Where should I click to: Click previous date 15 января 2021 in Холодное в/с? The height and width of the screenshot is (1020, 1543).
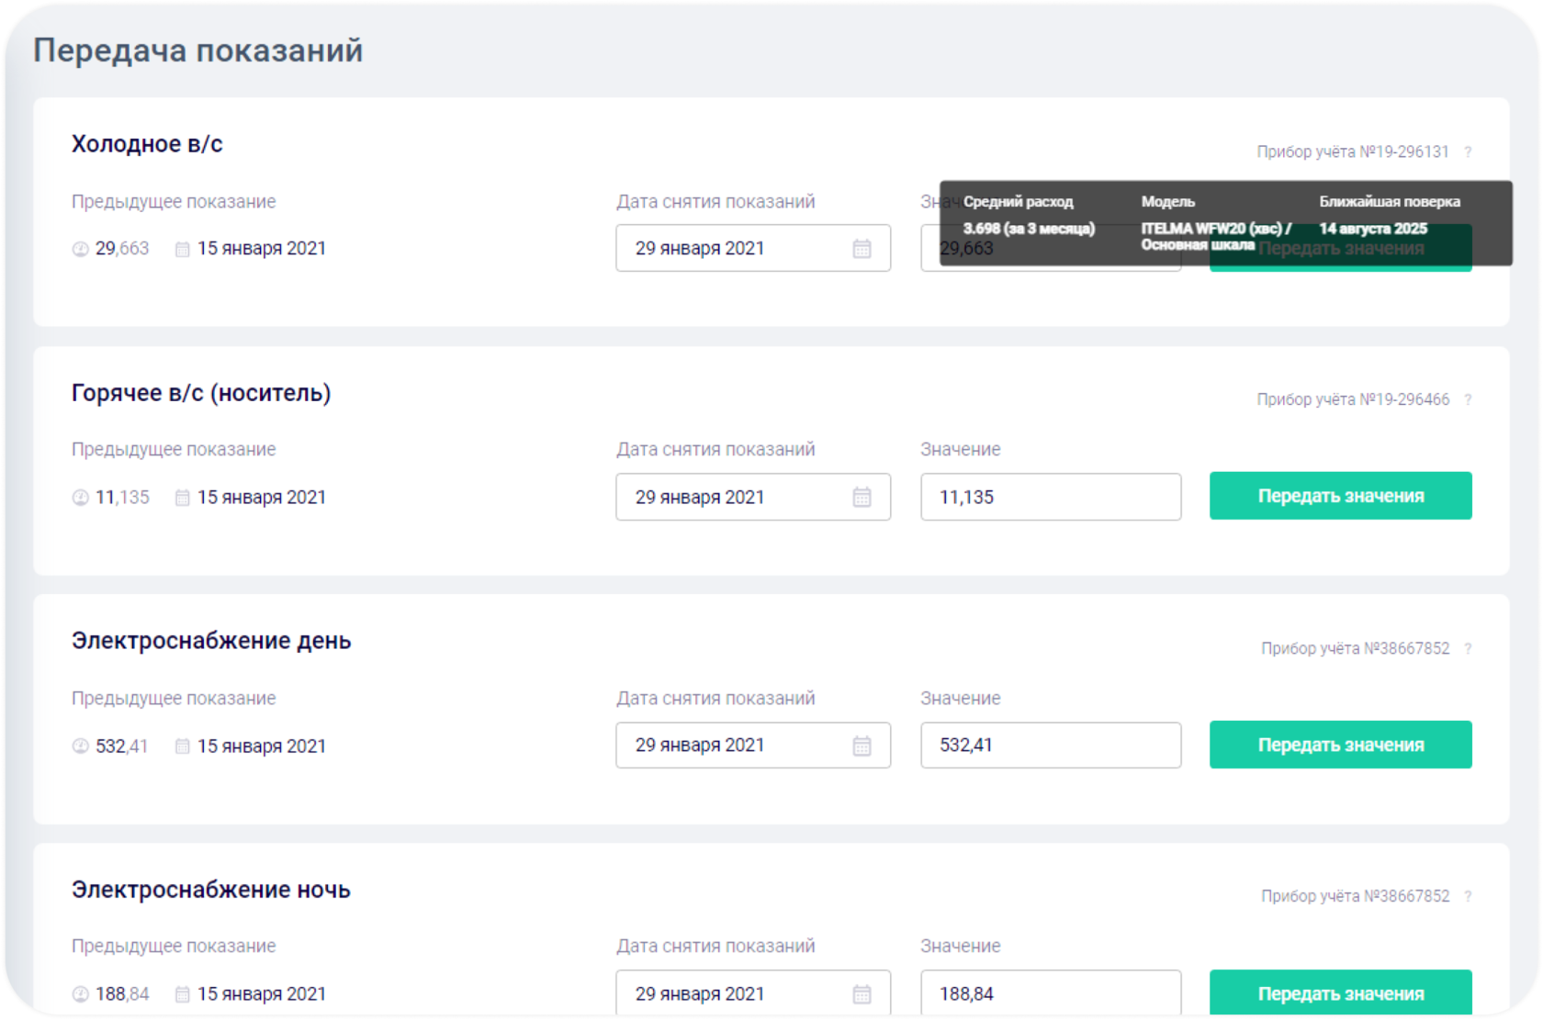click(262, 249)
